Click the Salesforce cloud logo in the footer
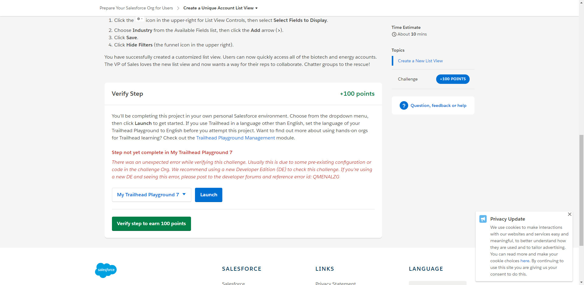The height and width of the screenshot is (285, 584). pos(106,270)
